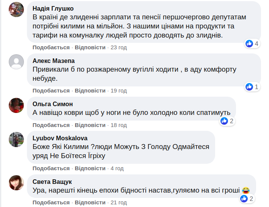Click the 4 год timestamp link
The image size is (269, 207).
(117, 168)
